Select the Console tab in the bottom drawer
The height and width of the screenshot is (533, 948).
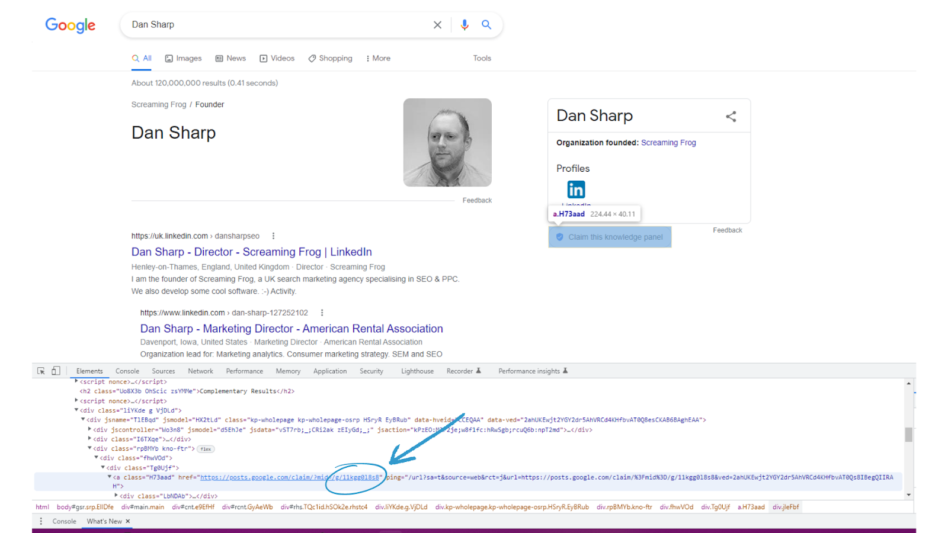(64, 521)
